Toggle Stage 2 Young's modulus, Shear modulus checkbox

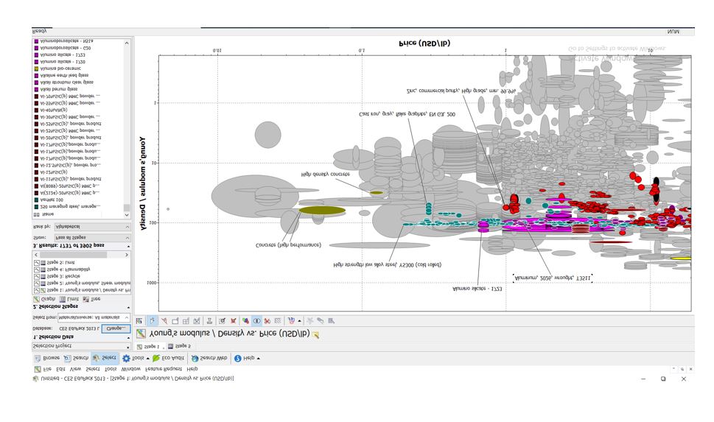click(36, 283)
